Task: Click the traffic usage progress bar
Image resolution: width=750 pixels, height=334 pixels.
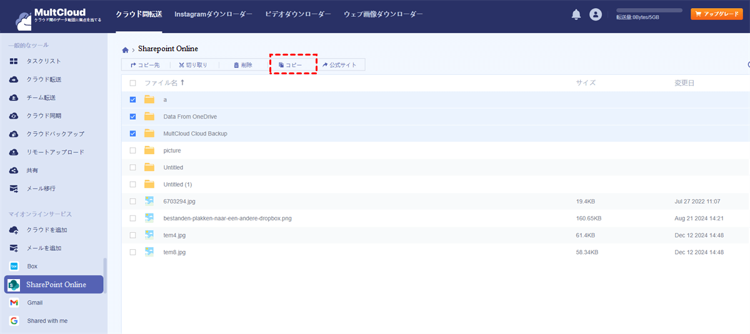Action: (649, 11)
